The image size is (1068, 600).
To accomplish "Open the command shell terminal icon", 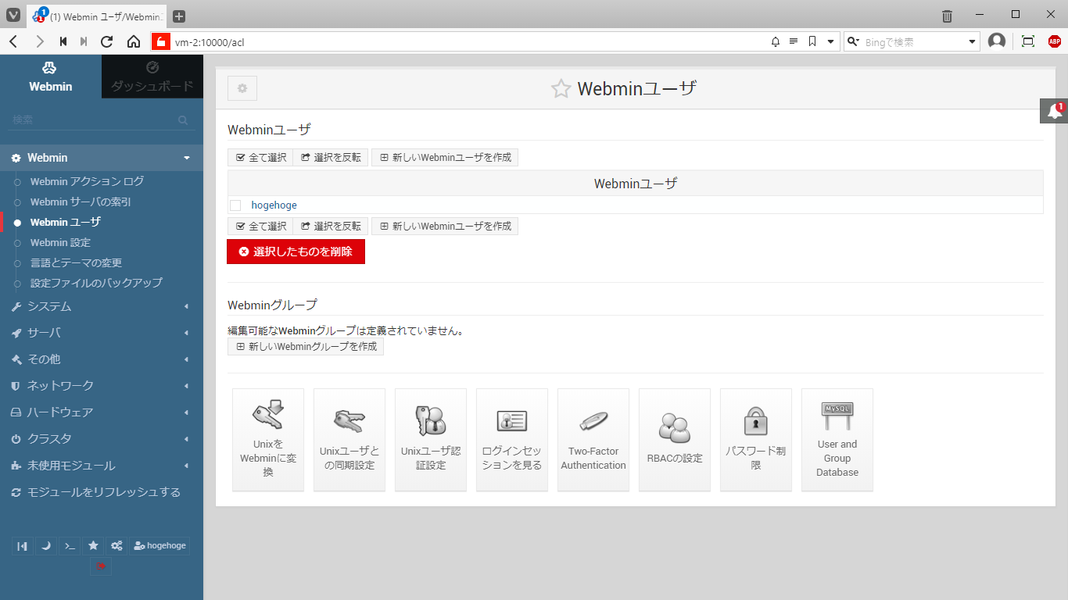I will (70, 545).
